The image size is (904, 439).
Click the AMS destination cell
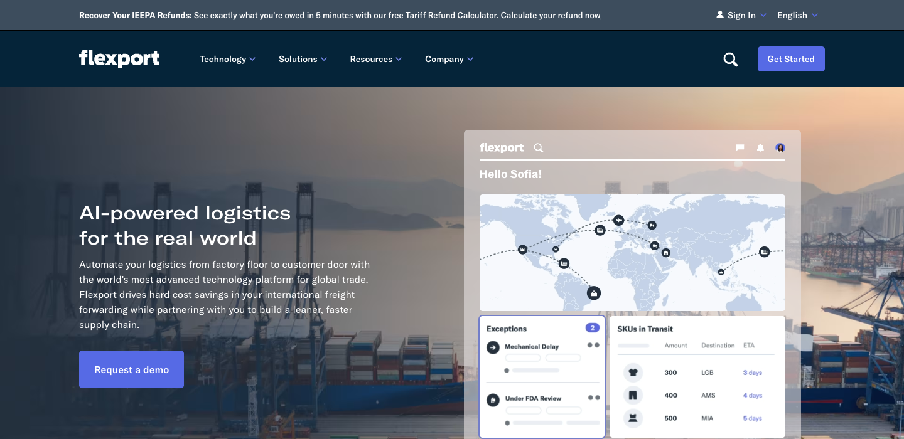coord(708,396)
